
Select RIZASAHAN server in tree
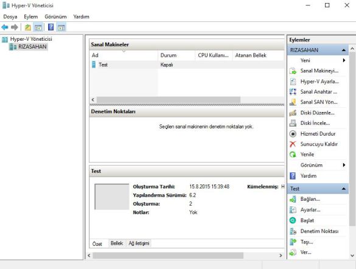32,47
